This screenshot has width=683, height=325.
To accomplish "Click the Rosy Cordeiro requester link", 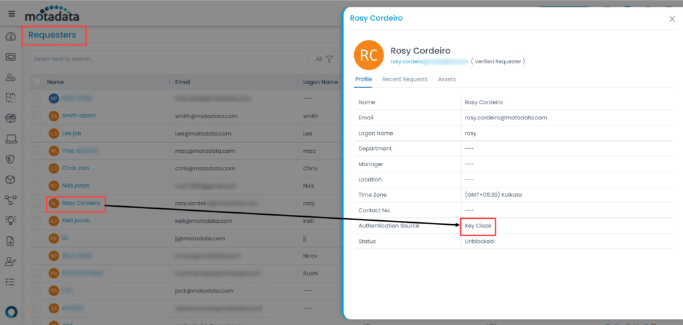I will click(x=81, y=203).
